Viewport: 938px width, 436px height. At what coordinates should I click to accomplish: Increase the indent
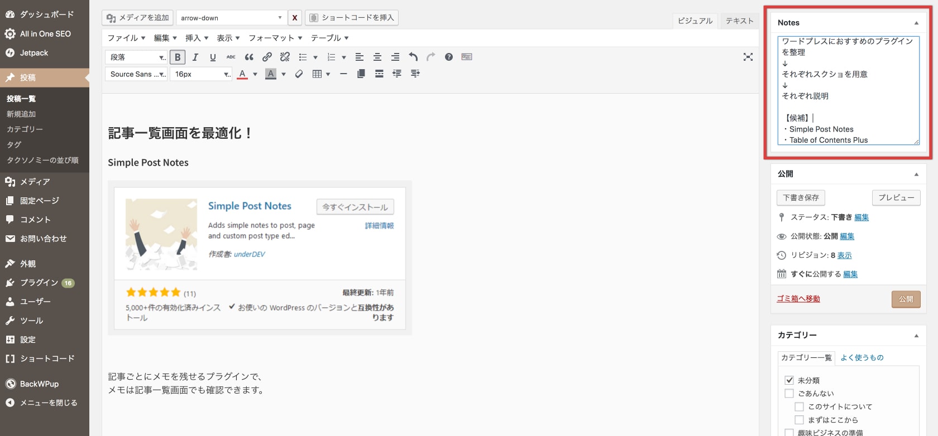(415, 74)
